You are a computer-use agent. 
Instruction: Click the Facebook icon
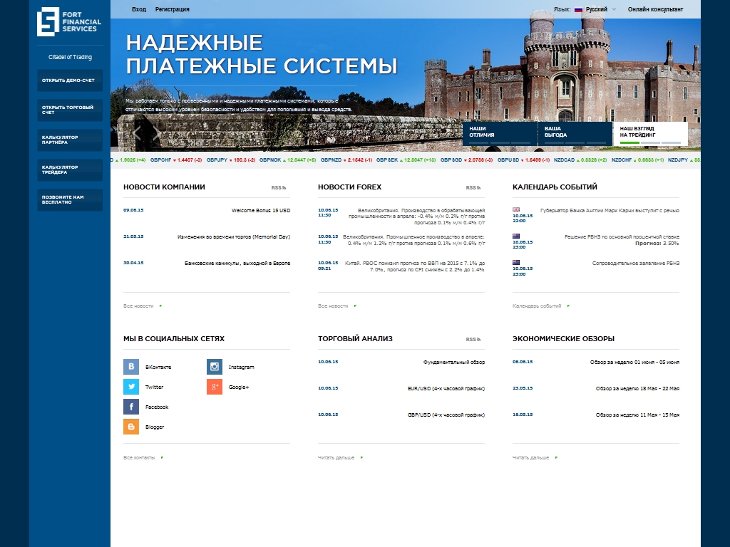point(131,407)
